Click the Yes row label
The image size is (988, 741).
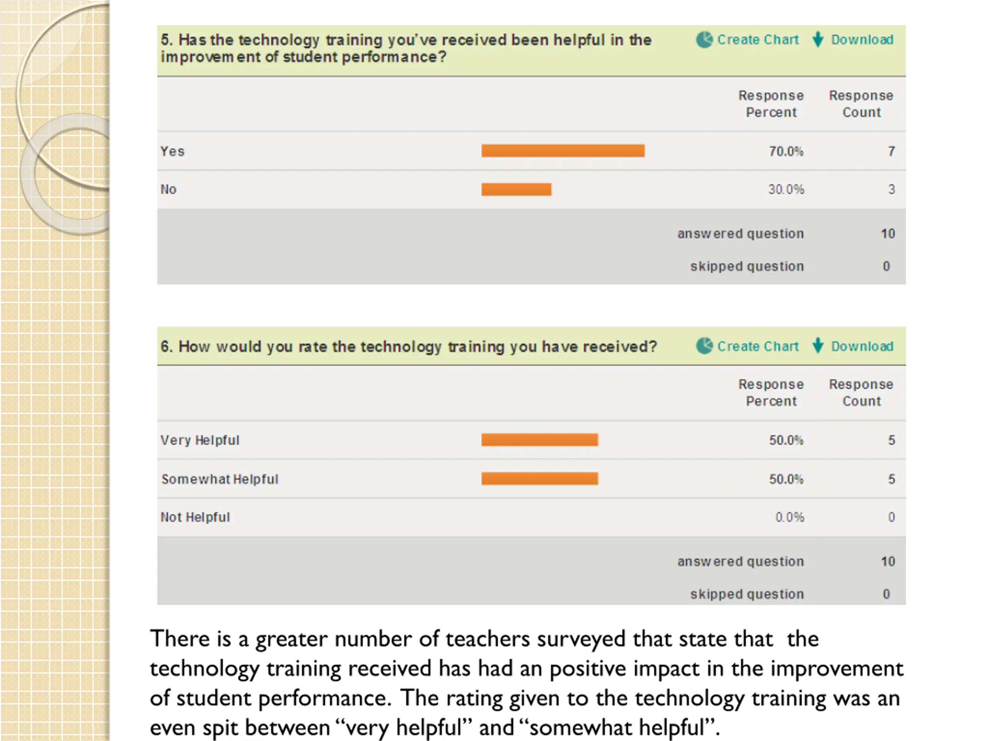point(173,151)
